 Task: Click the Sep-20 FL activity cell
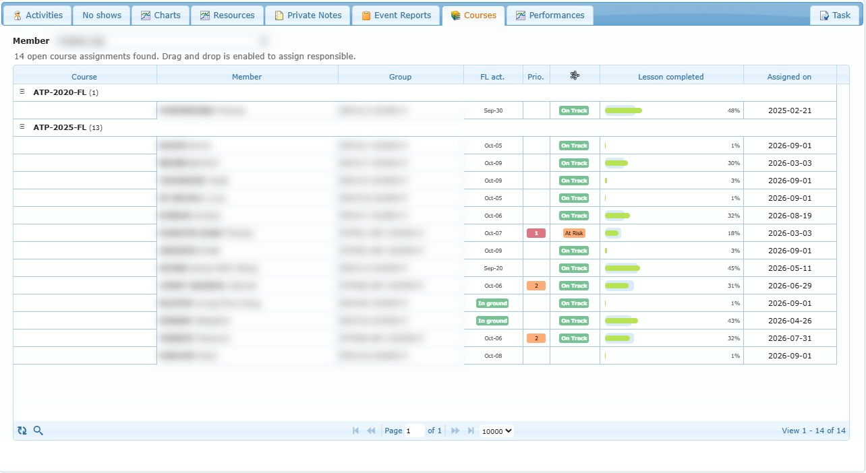point(493,268)
